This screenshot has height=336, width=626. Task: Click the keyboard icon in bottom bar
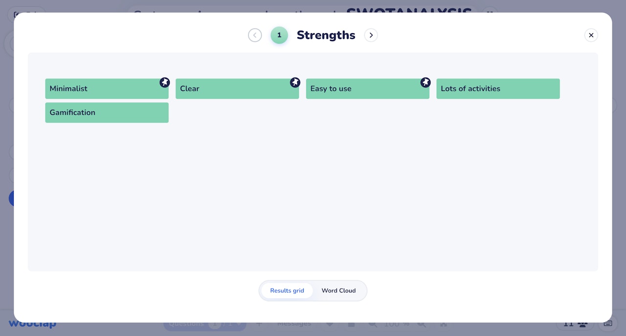(x=608, y=323)
